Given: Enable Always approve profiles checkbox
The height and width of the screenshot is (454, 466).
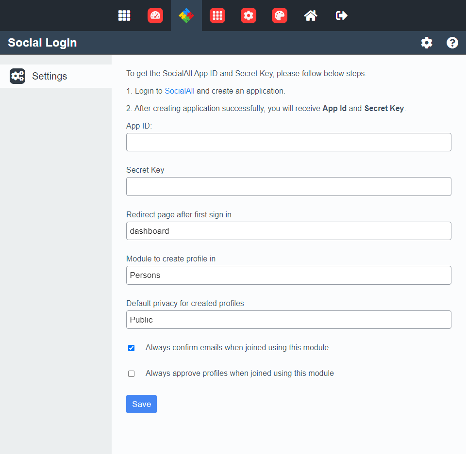Looking at the screenshot, I should [131, 373].
